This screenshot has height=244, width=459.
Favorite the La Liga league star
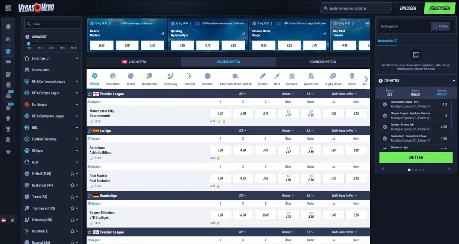tap(90, 131)
